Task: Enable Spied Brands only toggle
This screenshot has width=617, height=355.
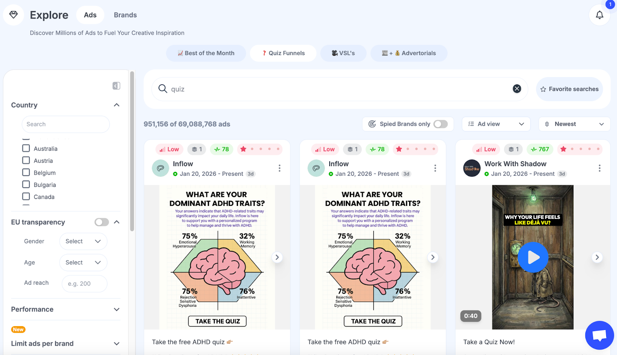Action: tap(440, 124)
